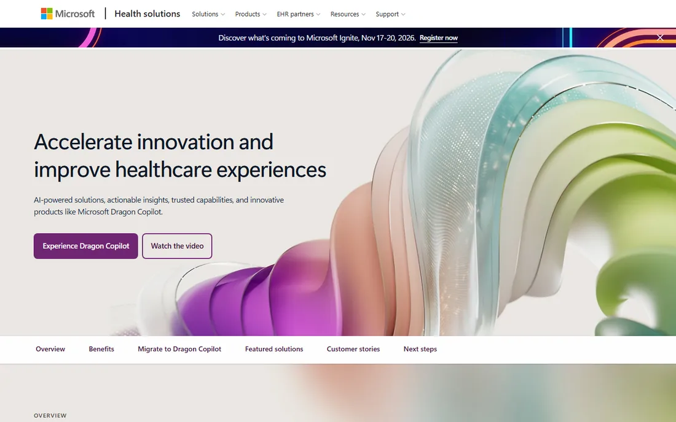Go to Customer stories tab
This screenshot has height=422, width=676.
(x=353, y=349)
